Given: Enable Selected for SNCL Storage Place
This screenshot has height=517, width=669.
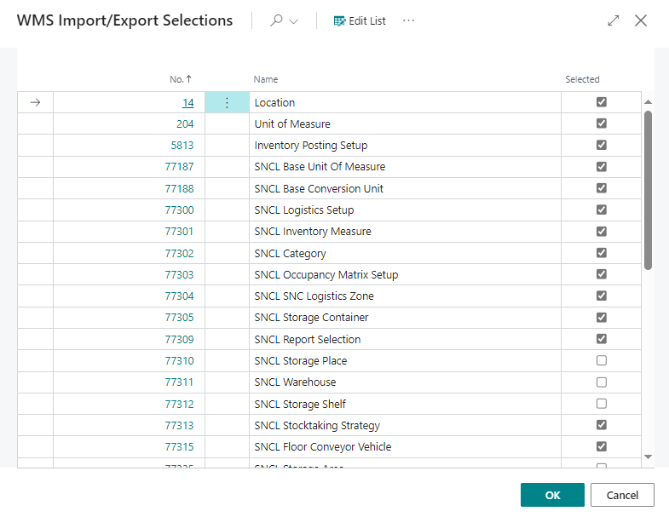Looking at the screenshot, I should tap(602, 360).
